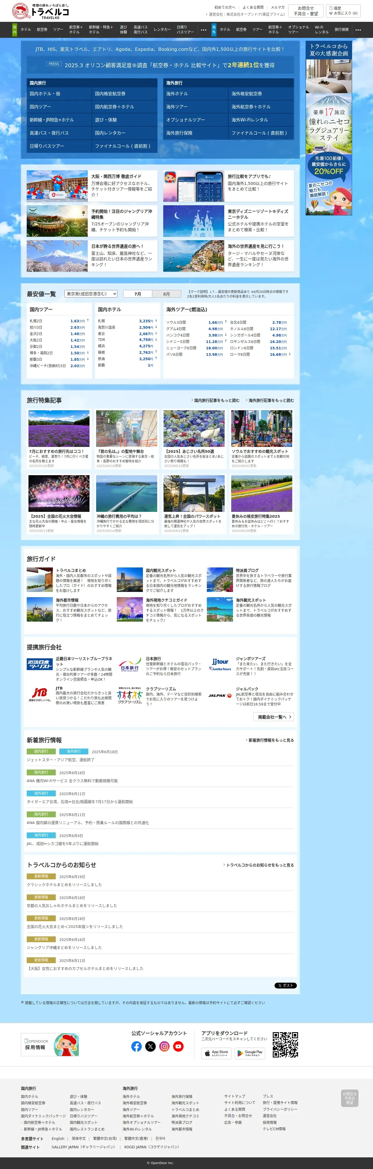Screen dimensions: 373x1169
Task: Open 高速バス・夜行バス panel link
Action: [x=59, y=133]
